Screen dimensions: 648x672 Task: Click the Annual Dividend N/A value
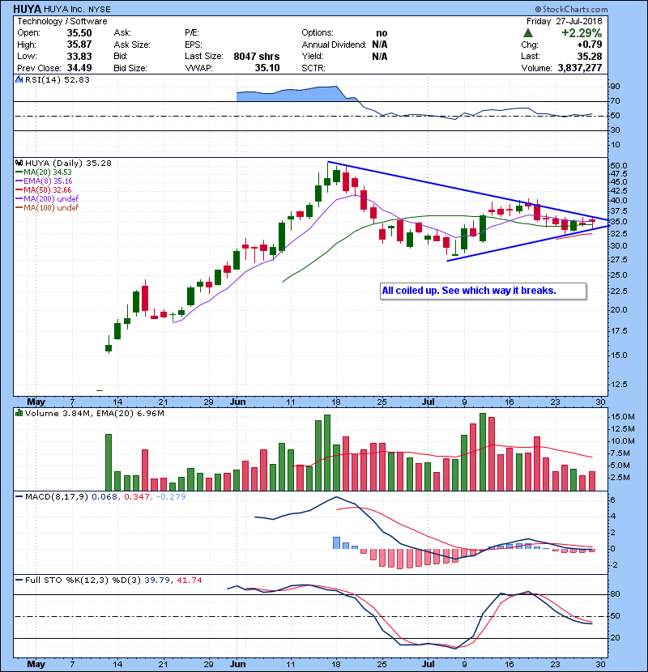(380, 45)
